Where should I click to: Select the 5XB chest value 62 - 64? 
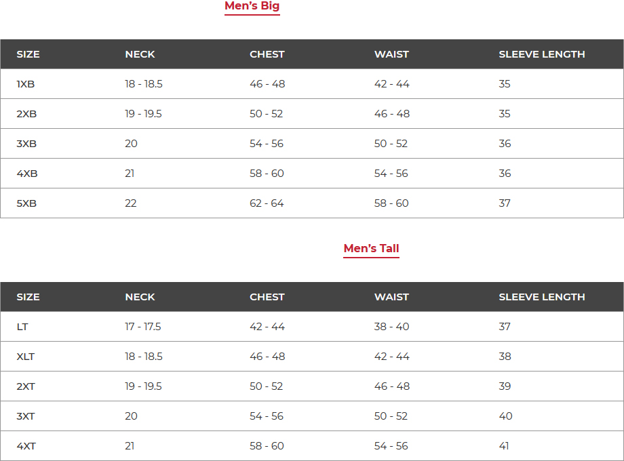pos(267,203)
